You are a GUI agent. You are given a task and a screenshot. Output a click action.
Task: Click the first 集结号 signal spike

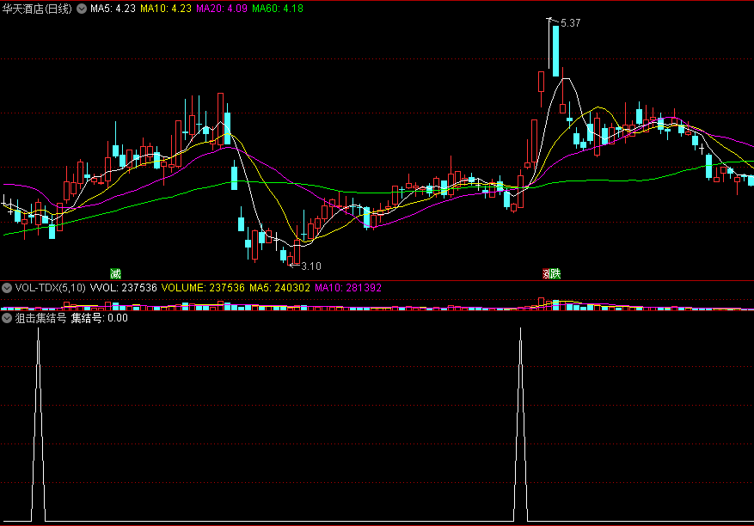click(39, 425)
